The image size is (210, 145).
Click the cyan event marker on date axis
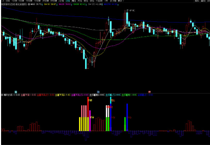coord(16,92)
